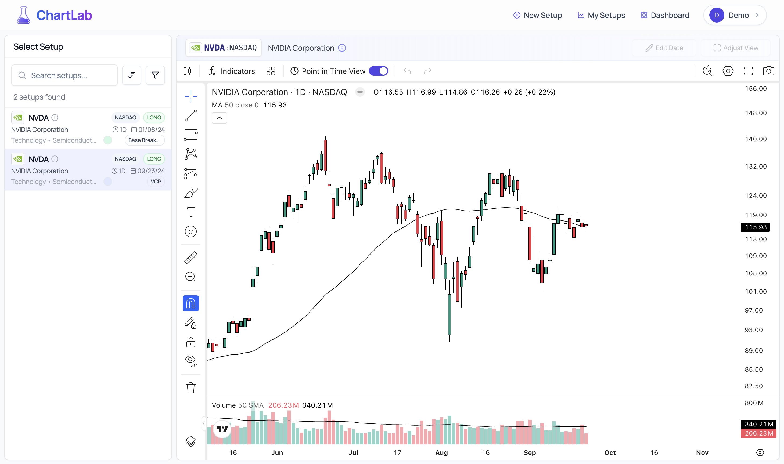The width and height of the screenshot is (784, 464).
Task: Take a chart snapshot with camera icon
Action: tap(768, 71)
